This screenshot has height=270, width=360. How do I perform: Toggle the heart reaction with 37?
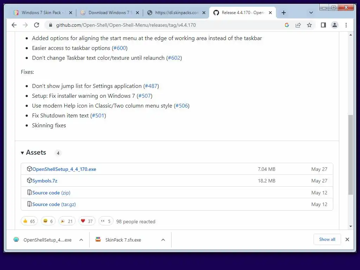coord(87,221)
